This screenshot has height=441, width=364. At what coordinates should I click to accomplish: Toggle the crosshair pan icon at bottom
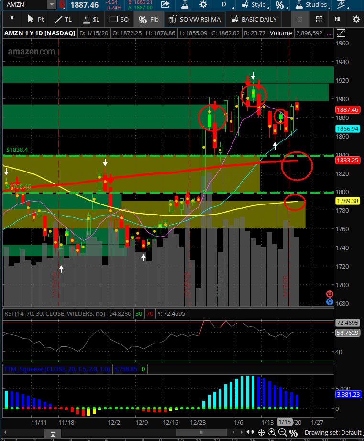pos(261,432)
